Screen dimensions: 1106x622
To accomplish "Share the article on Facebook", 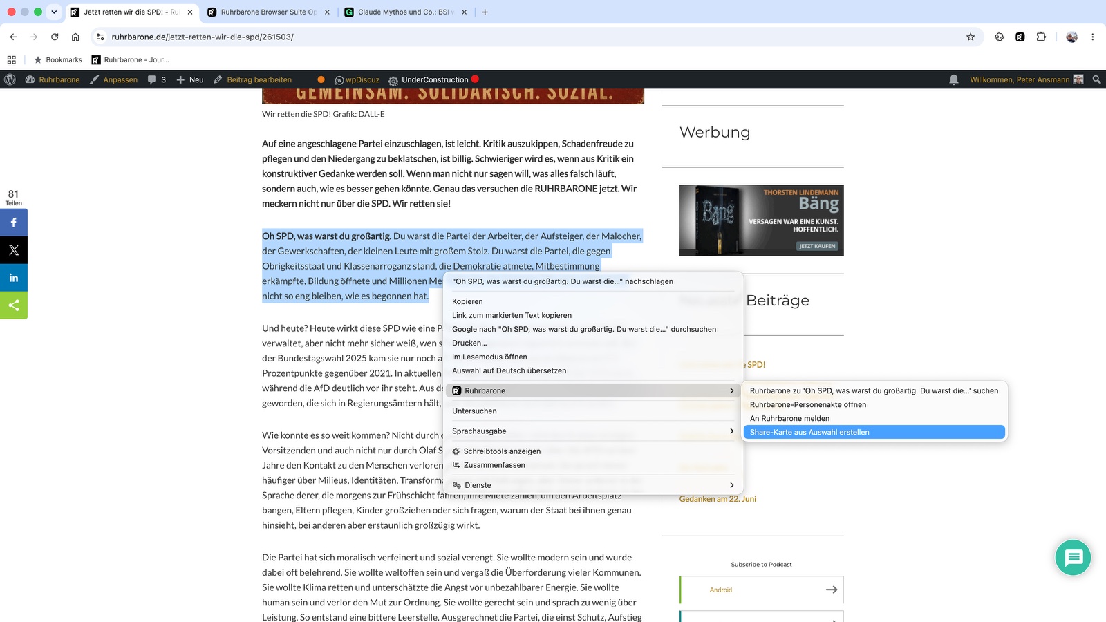I will [x=14, y=223].
